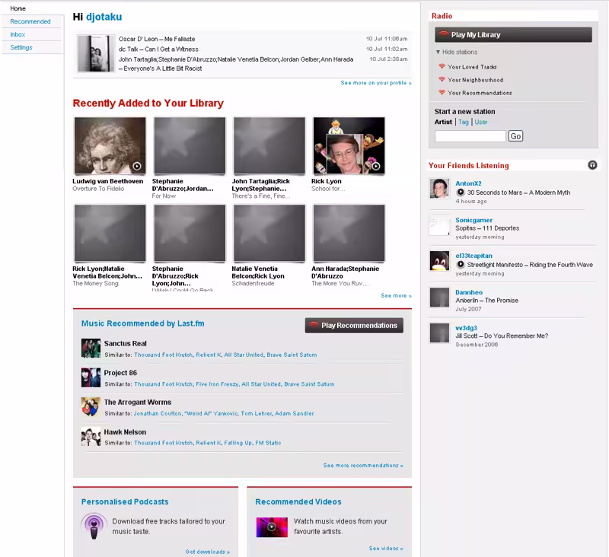This screenshot has height=557, width=609.
Task: Open the Falling Up similar artist link
Action: (238, 443)
